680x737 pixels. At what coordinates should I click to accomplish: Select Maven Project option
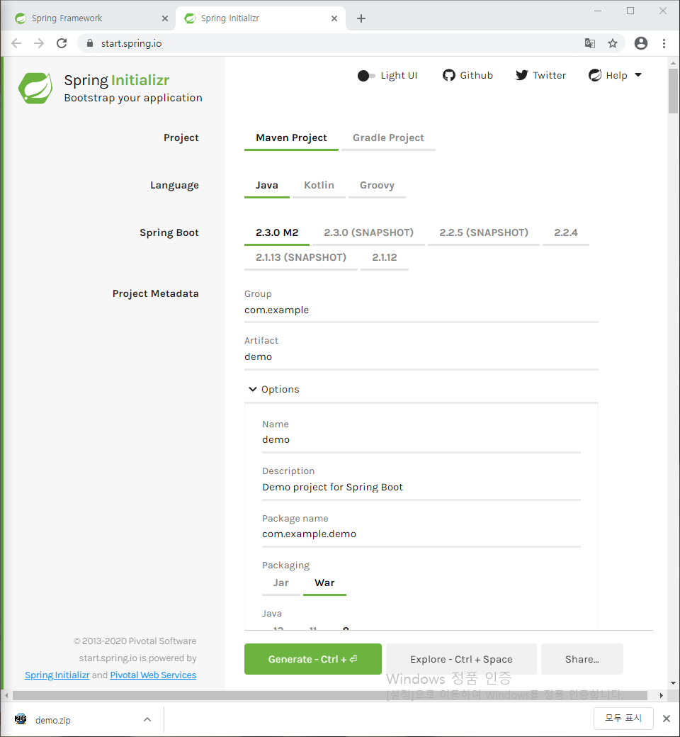(x=291, y=138)
